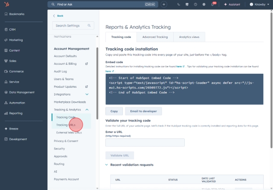The width and height of the screenshot is (273, 190).
Task: Open CRM in left navigation
Action: 10,29
